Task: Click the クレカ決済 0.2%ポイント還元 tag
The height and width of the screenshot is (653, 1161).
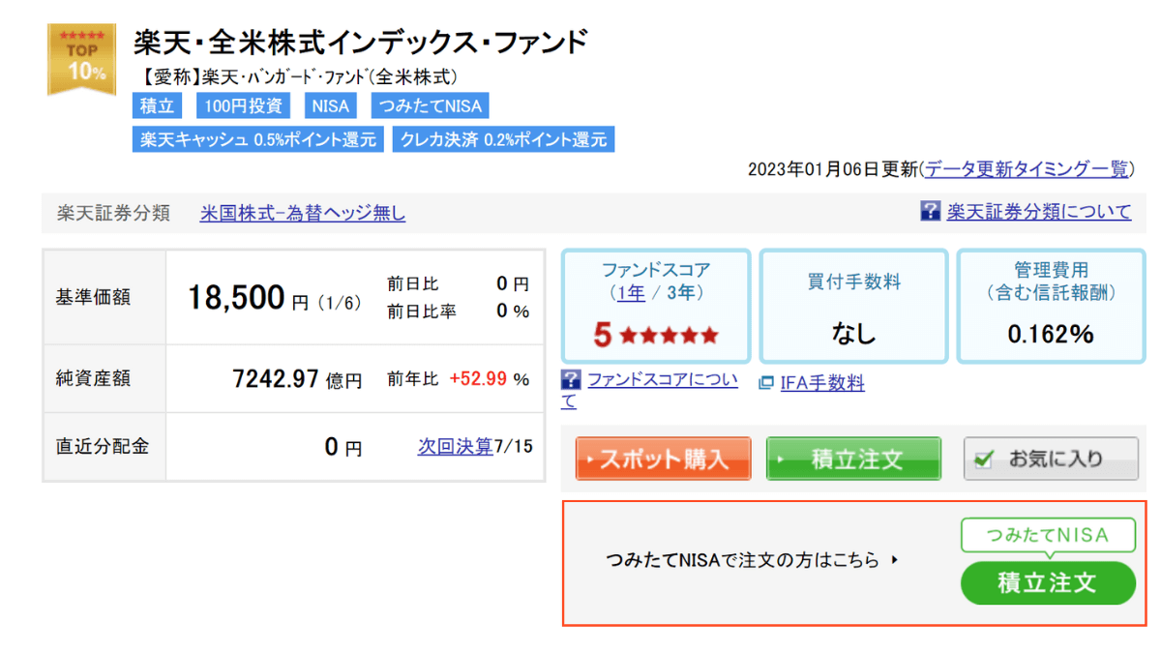Action: (503, 139)
